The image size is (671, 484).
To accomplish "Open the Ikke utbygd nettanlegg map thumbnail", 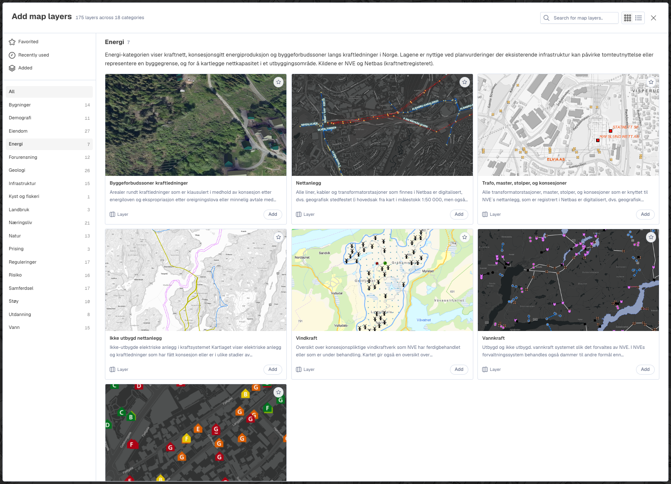I will 196,280.
